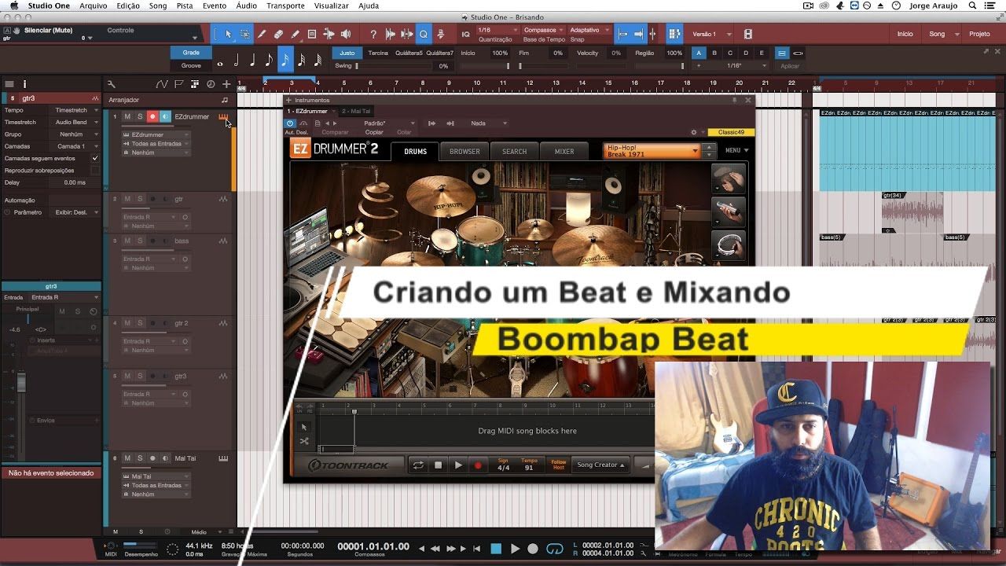Adjust the gtr3 channel volume fader
This screenshot has height=566, width=1006.
click(21, 383)
